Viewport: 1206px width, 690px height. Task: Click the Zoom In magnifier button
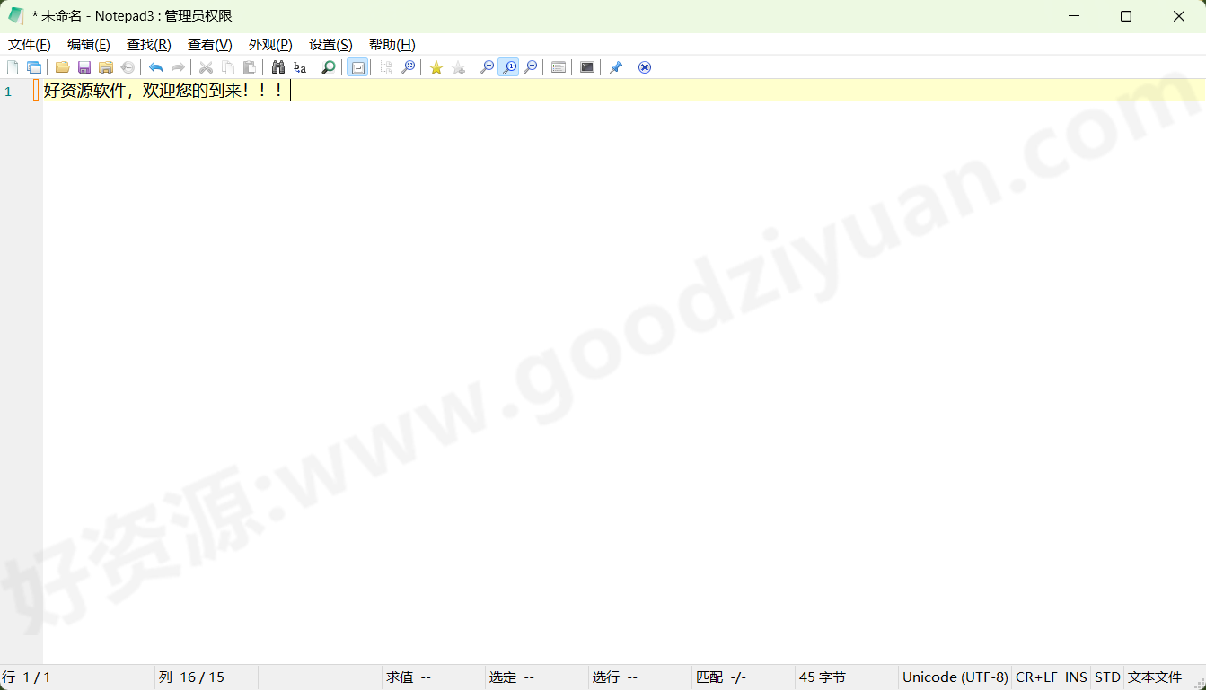coord(486,67)
